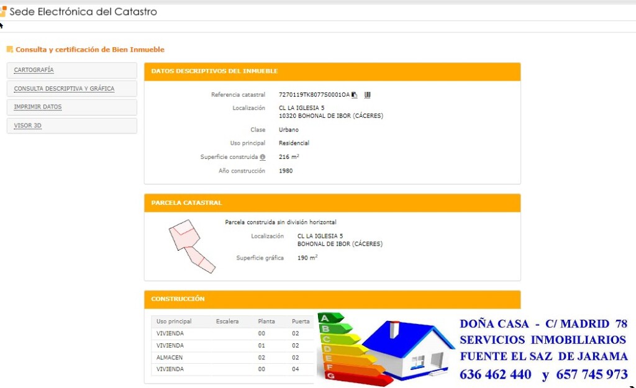Click the Superficie gráfica value 190 m²
This screenshot has height=388, width=636.
coord(307,258)
